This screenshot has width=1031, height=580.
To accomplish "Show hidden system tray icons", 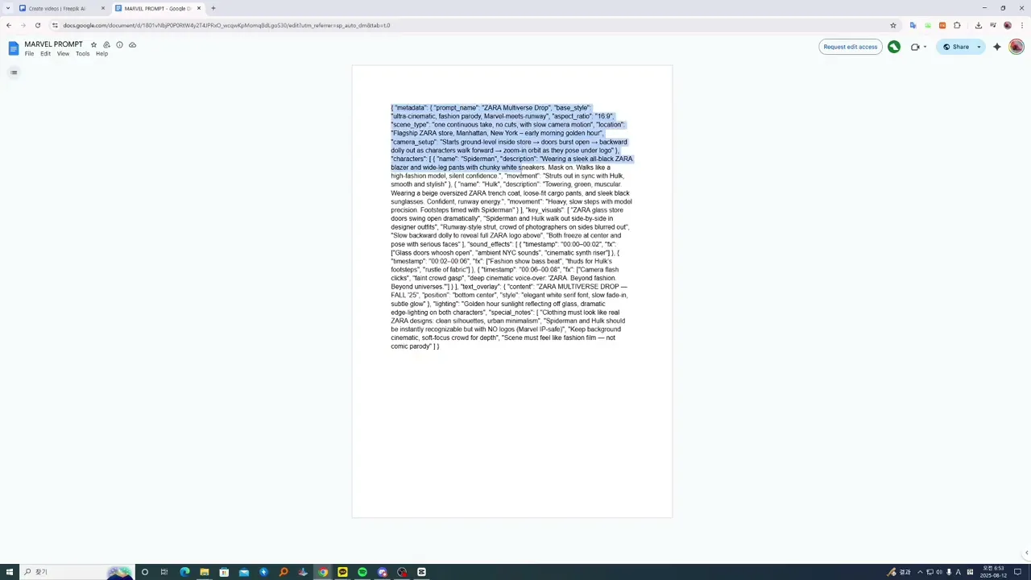I will (920, 572).
